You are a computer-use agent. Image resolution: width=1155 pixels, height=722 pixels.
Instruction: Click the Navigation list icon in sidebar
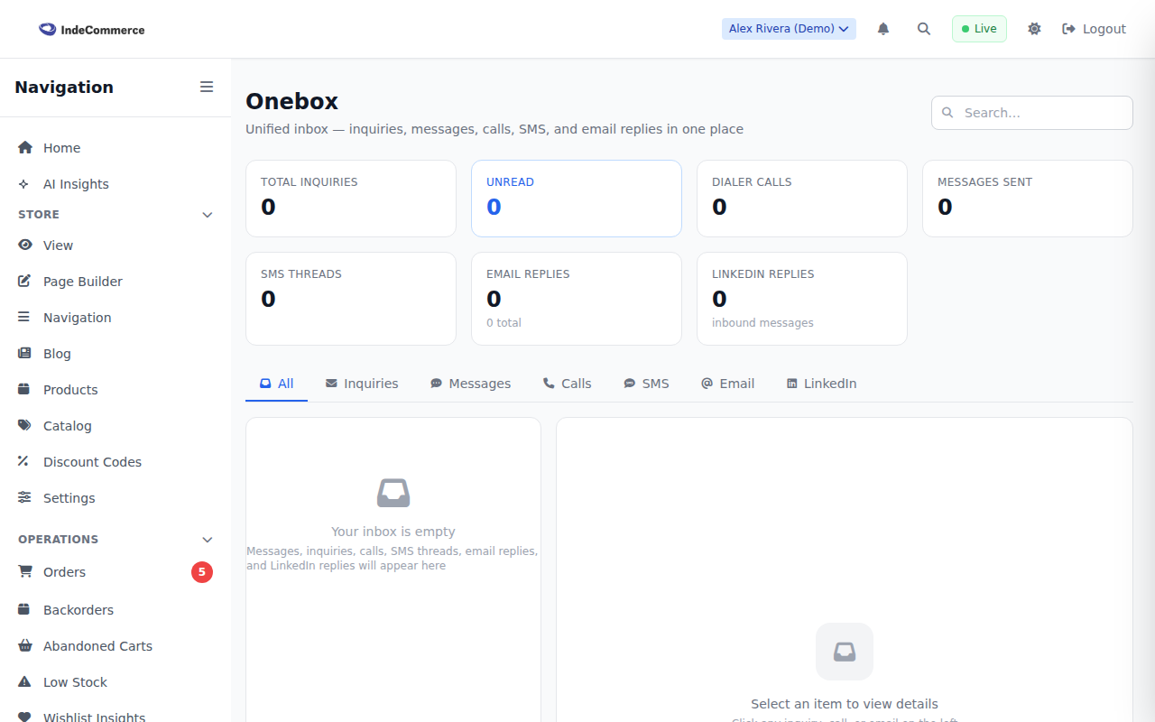point(24,317)
